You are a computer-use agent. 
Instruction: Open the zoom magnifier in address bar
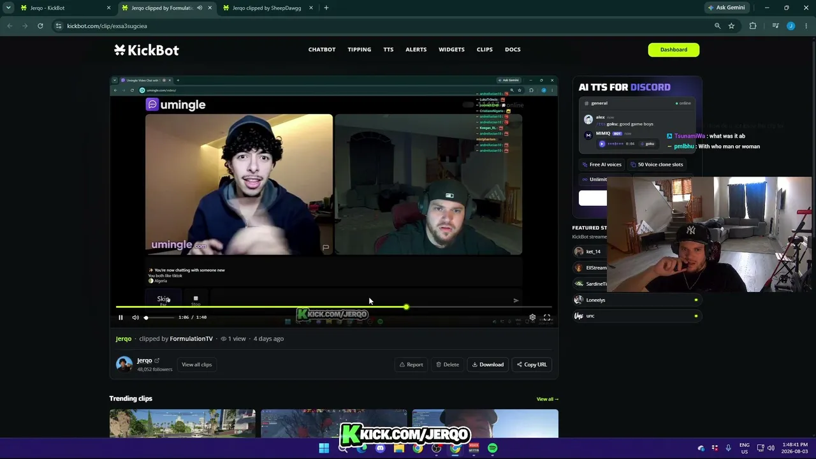[x=717, y=26]
